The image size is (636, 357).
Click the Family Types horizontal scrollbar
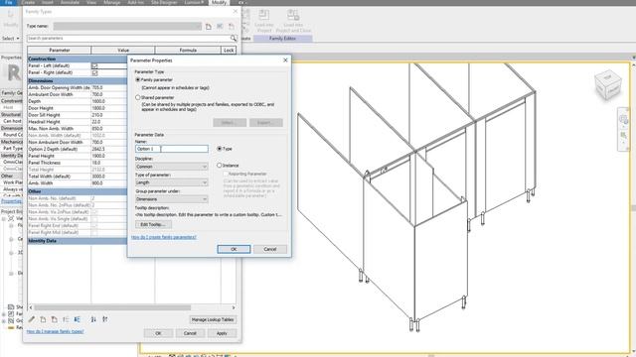pyautogui.click(x=112, y=307)
